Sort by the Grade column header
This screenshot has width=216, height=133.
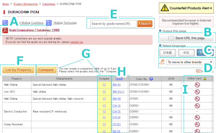point(119,79)
